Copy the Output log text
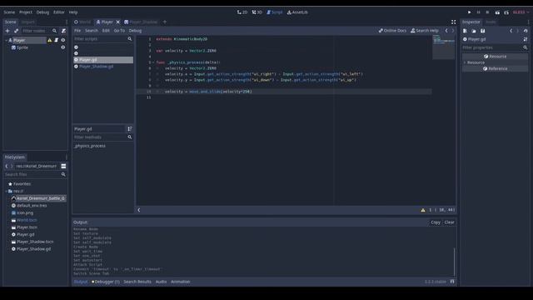 tap(436, 222)
